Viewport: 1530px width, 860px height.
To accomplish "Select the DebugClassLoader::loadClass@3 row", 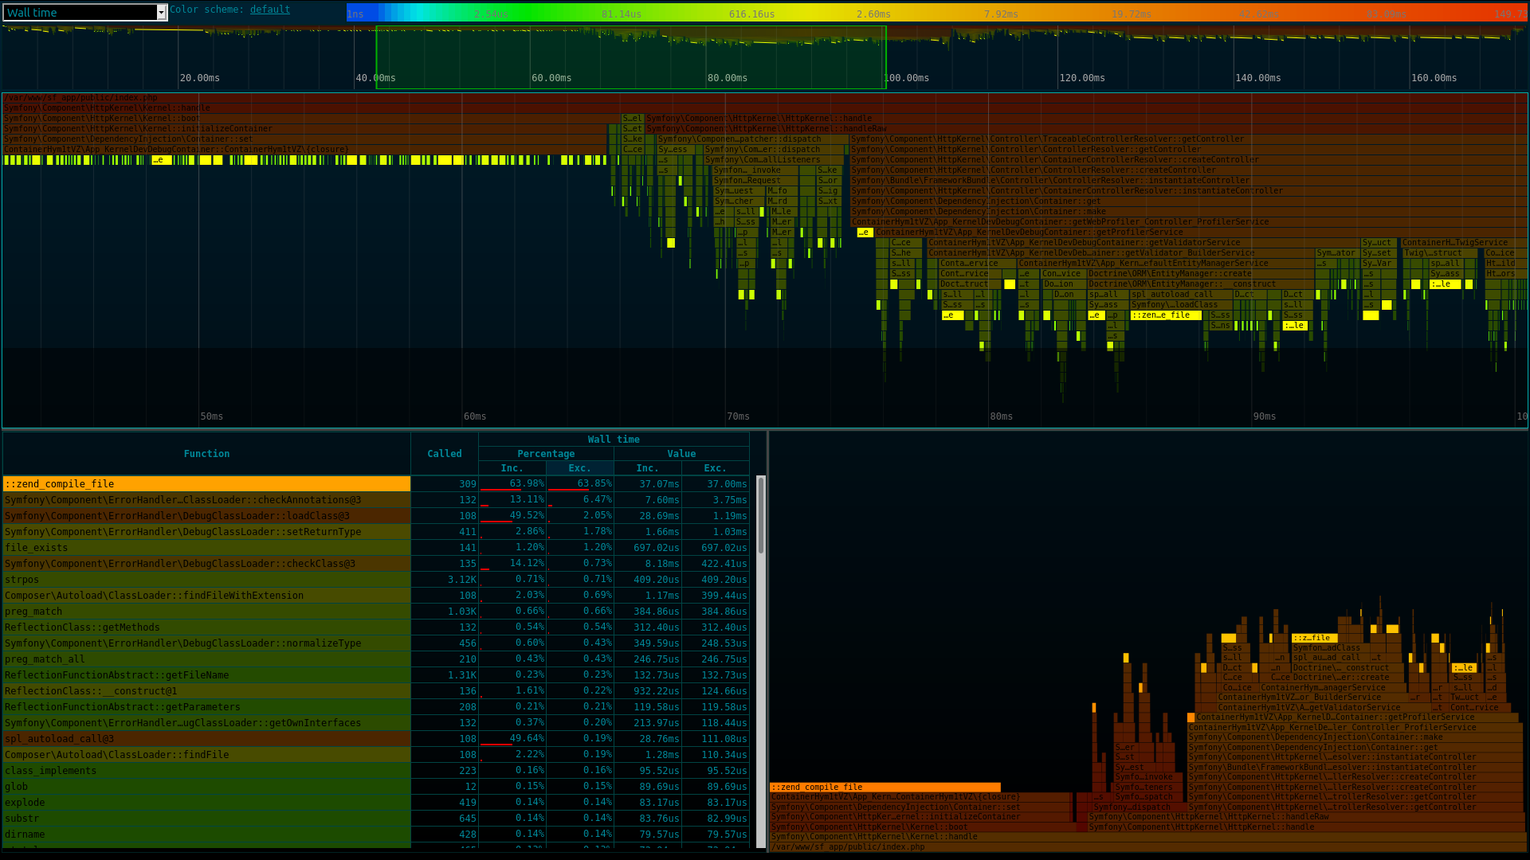I will tap(206, 516).
